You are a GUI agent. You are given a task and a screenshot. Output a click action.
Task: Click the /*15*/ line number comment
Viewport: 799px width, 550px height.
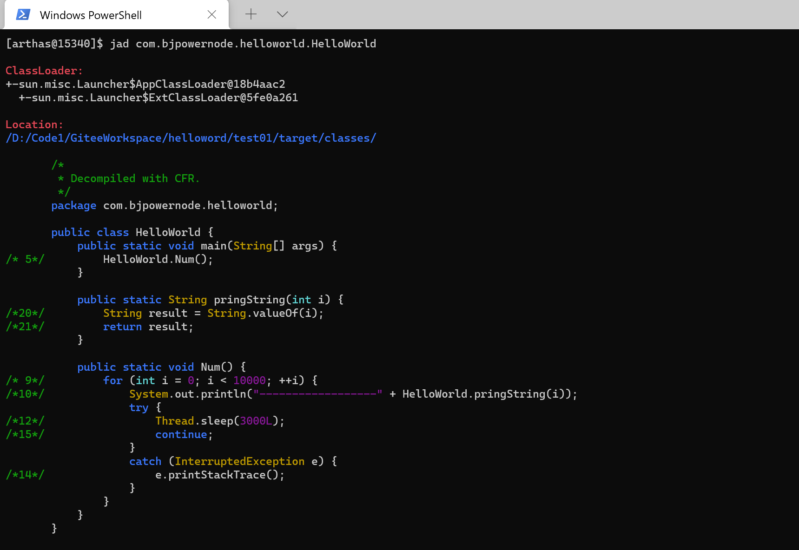[25, 434]
